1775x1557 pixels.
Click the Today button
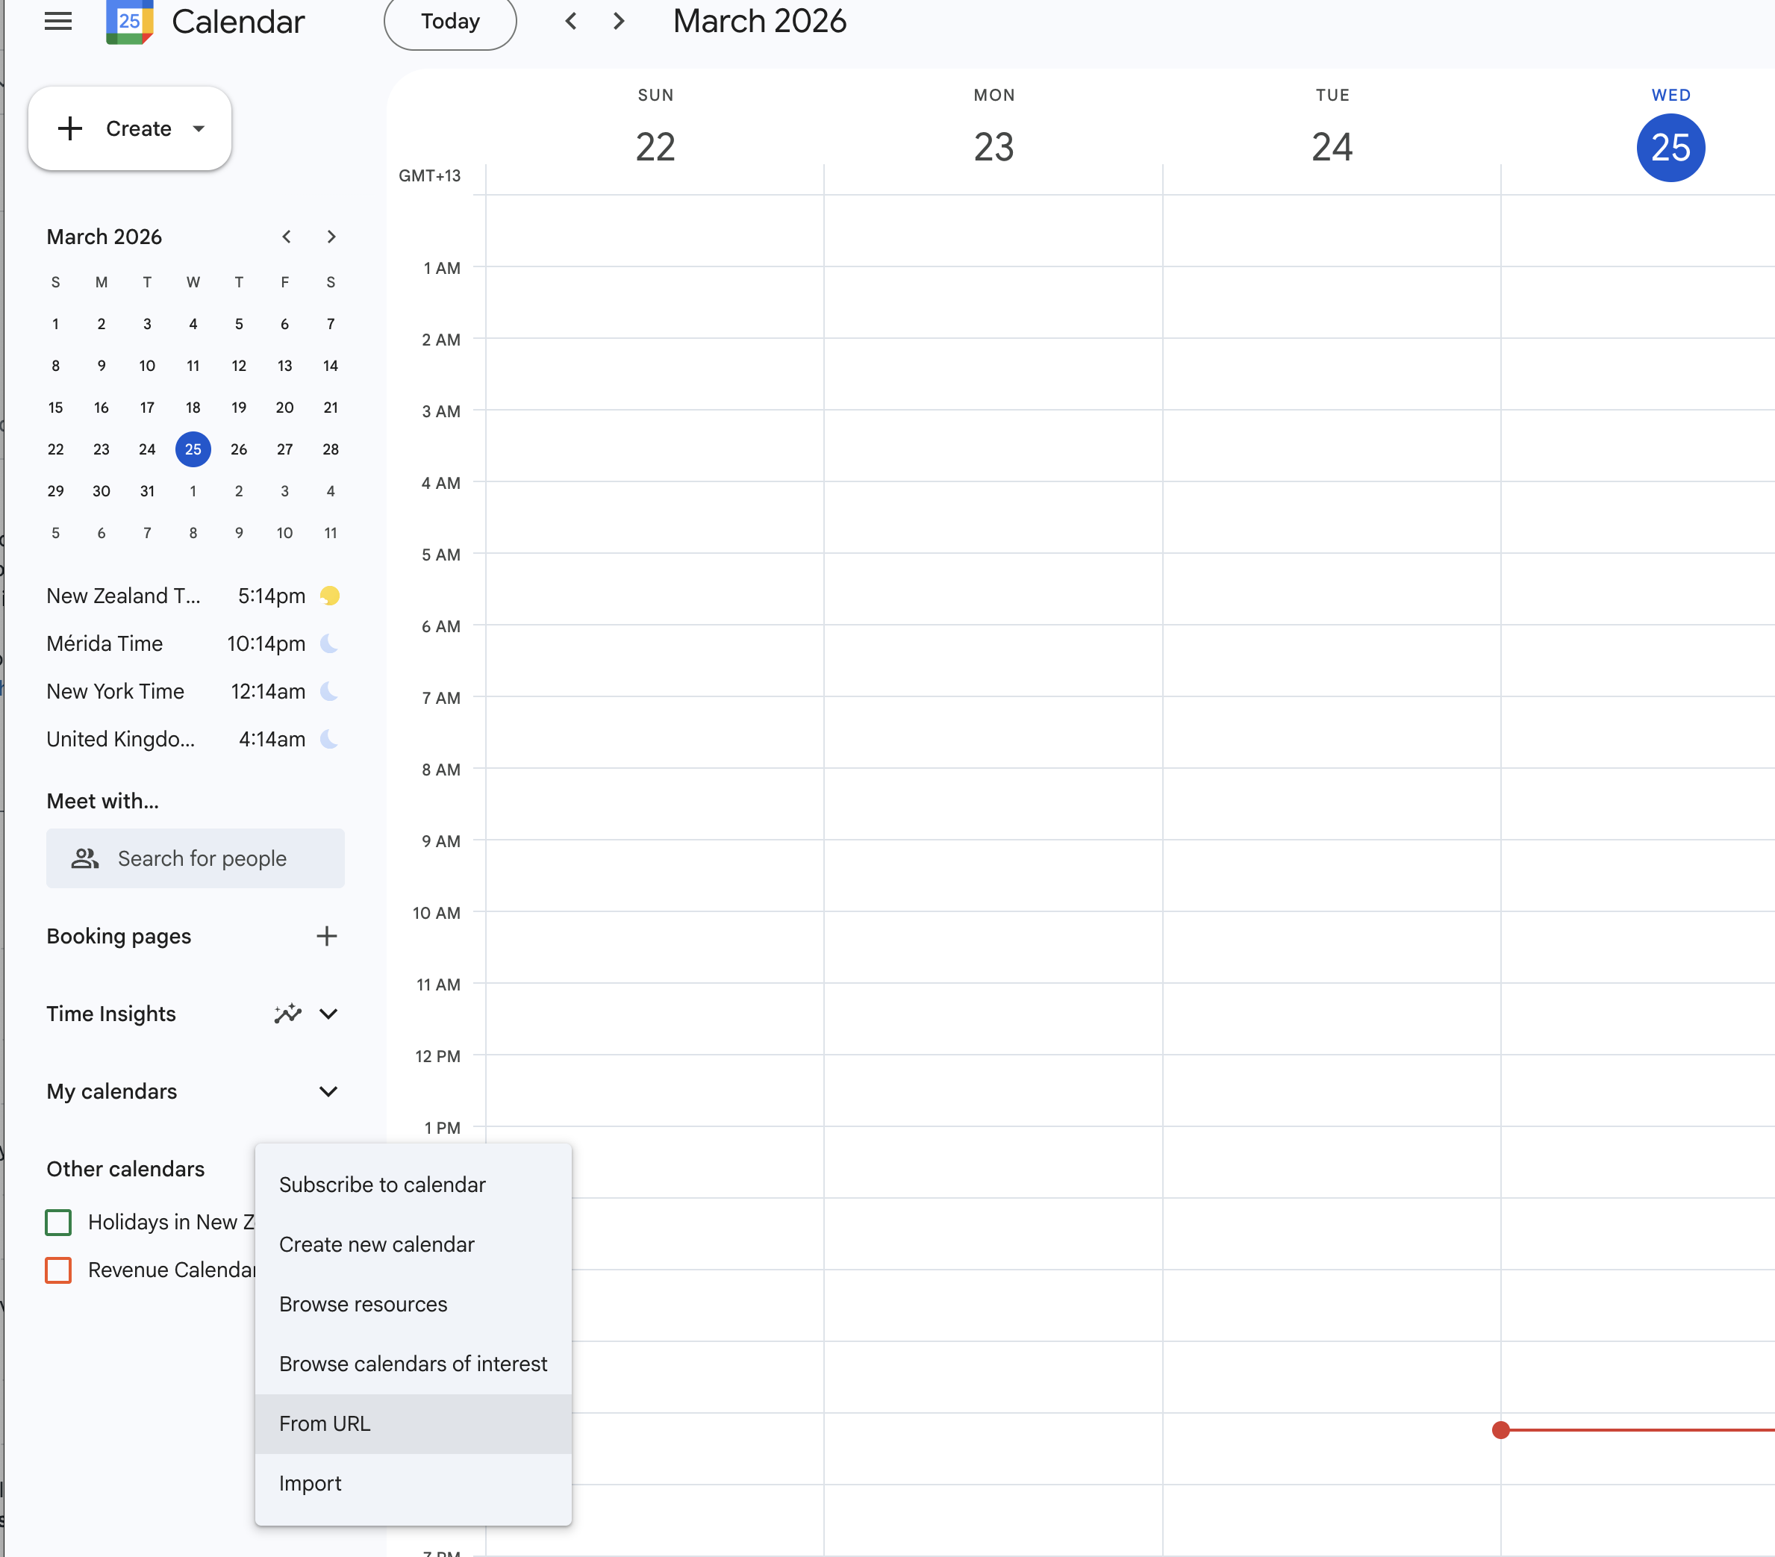pos(450,21)
